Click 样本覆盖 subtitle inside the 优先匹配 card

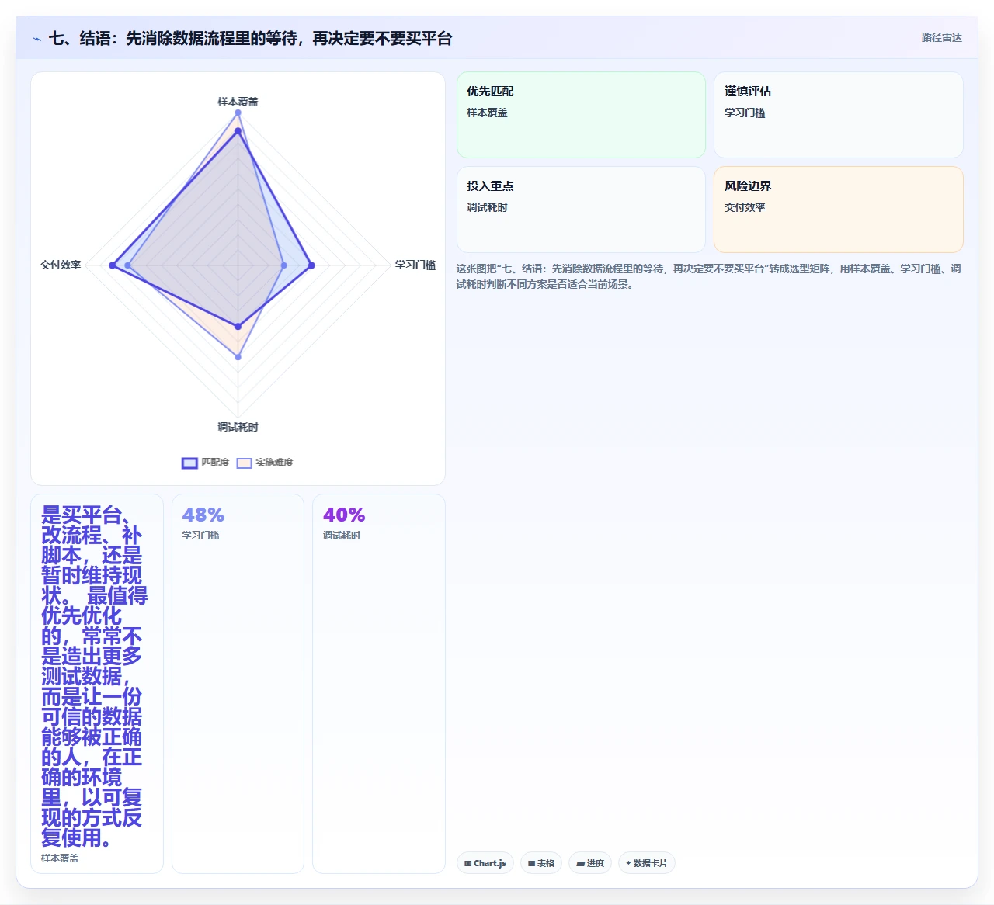pos(487,113)
